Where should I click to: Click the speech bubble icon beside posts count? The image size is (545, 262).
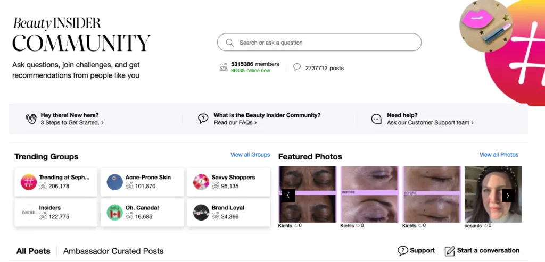pyautogui.click(x=297, y=67)
